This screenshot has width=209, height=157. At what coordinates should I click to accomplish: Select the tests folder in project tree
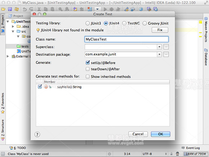point(23,46)
